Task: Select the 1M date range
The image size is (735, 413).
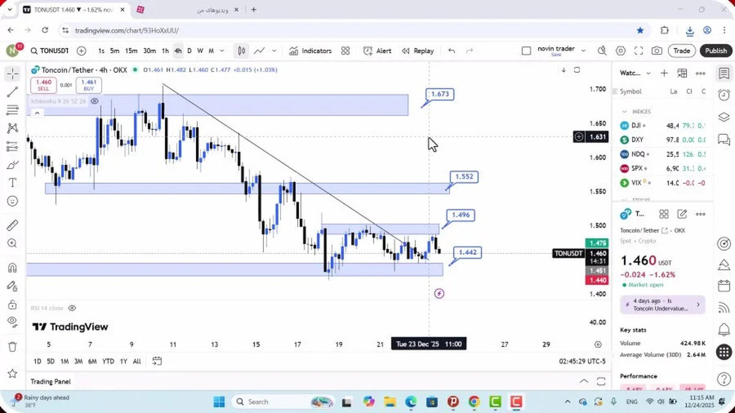Action: (x=64, y=361)
